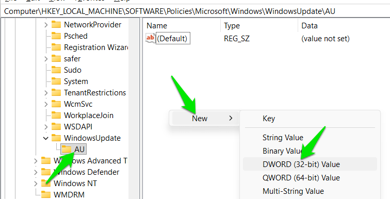
Task: Expand the Windows Defender key
Action: (36, 172)
